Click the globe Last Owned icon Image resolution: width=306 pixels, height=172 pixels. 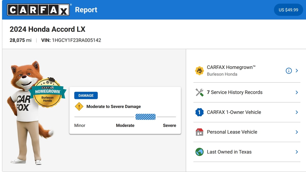click(199, 152)
